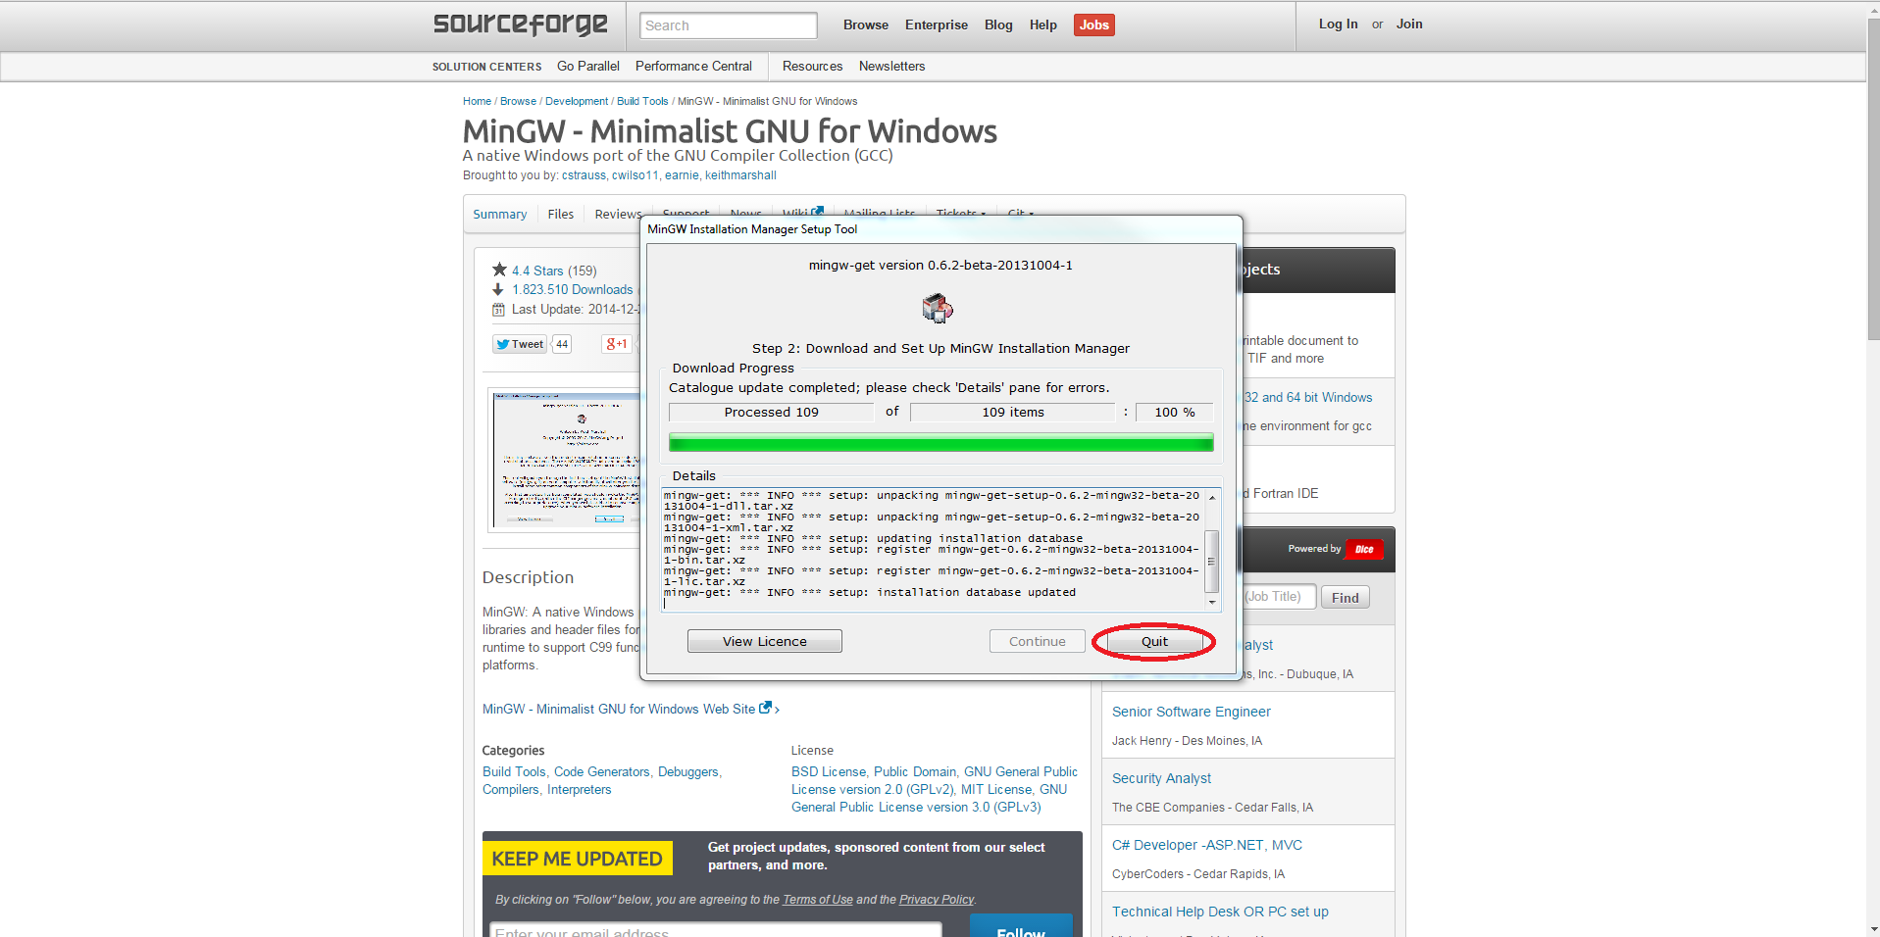Switch to the Reviews tab
1880x937 pixels.
pyautogui.click(x=618, y=214)
